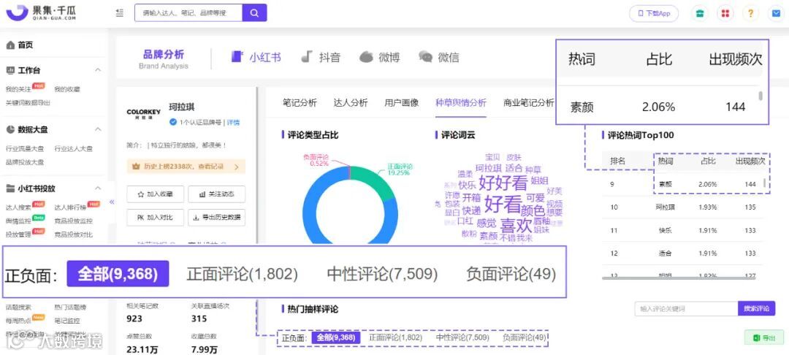Switch to the 商业笔记分析 tab
This screenshot has width=789, height=355.
click(528, 102)
